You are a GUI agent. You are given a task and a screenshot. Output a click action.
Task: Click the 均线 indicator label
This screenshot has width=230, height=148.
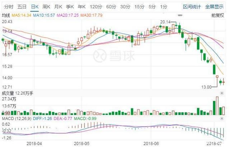point(6,15)
